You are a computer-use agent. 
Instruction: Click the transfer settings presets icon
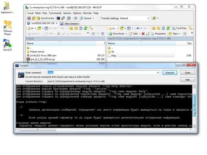(x=154, y=18)
